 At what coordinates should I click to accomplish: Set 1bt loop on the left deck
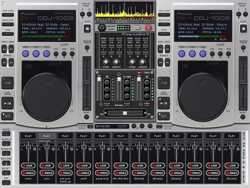click(56, 54)
